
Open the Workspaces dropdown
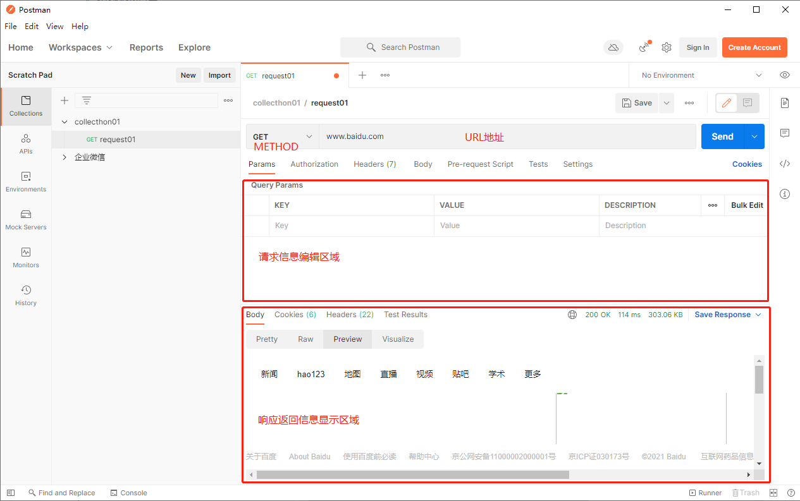point(80,47)
